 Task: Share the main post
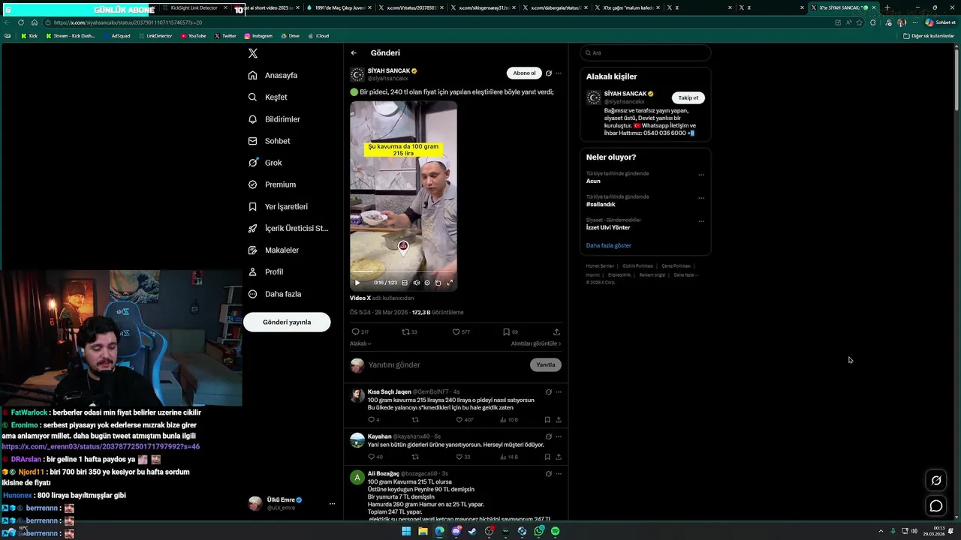[x=556, y=331]
